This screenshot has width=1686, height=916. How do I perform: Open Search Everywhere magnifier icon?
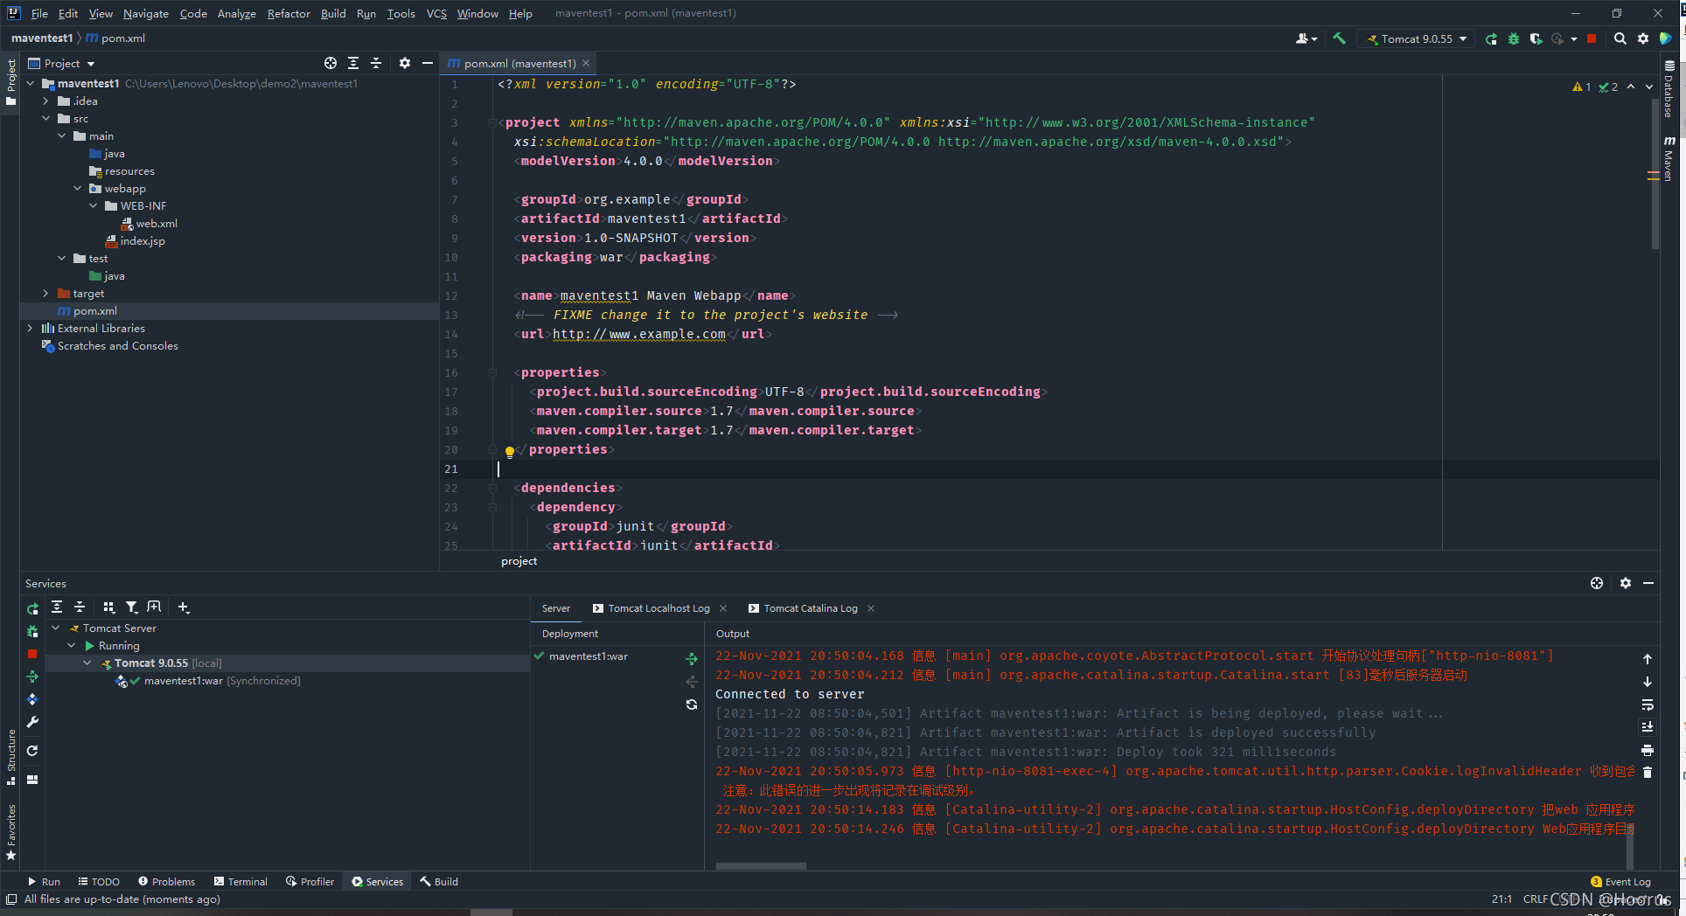point(1620,38)
